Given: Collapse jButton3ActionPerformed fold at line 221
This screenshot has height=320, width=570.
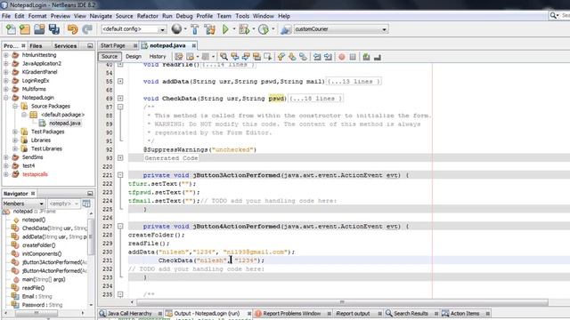Looking at the screenshot, I should (x=120, y=175).
